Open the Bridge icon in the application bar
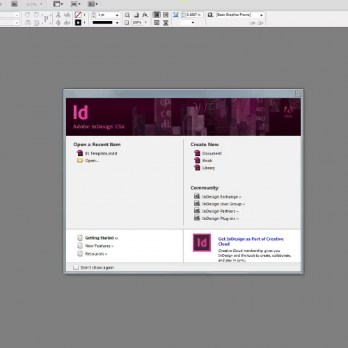The height and width of the screenshot is (348, 348). (14, 3)
